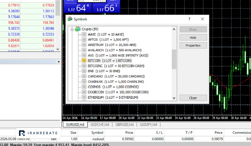The height and width of the screenshot is (146, 251).
Task: Click the T / P column header
Action: 189,133
